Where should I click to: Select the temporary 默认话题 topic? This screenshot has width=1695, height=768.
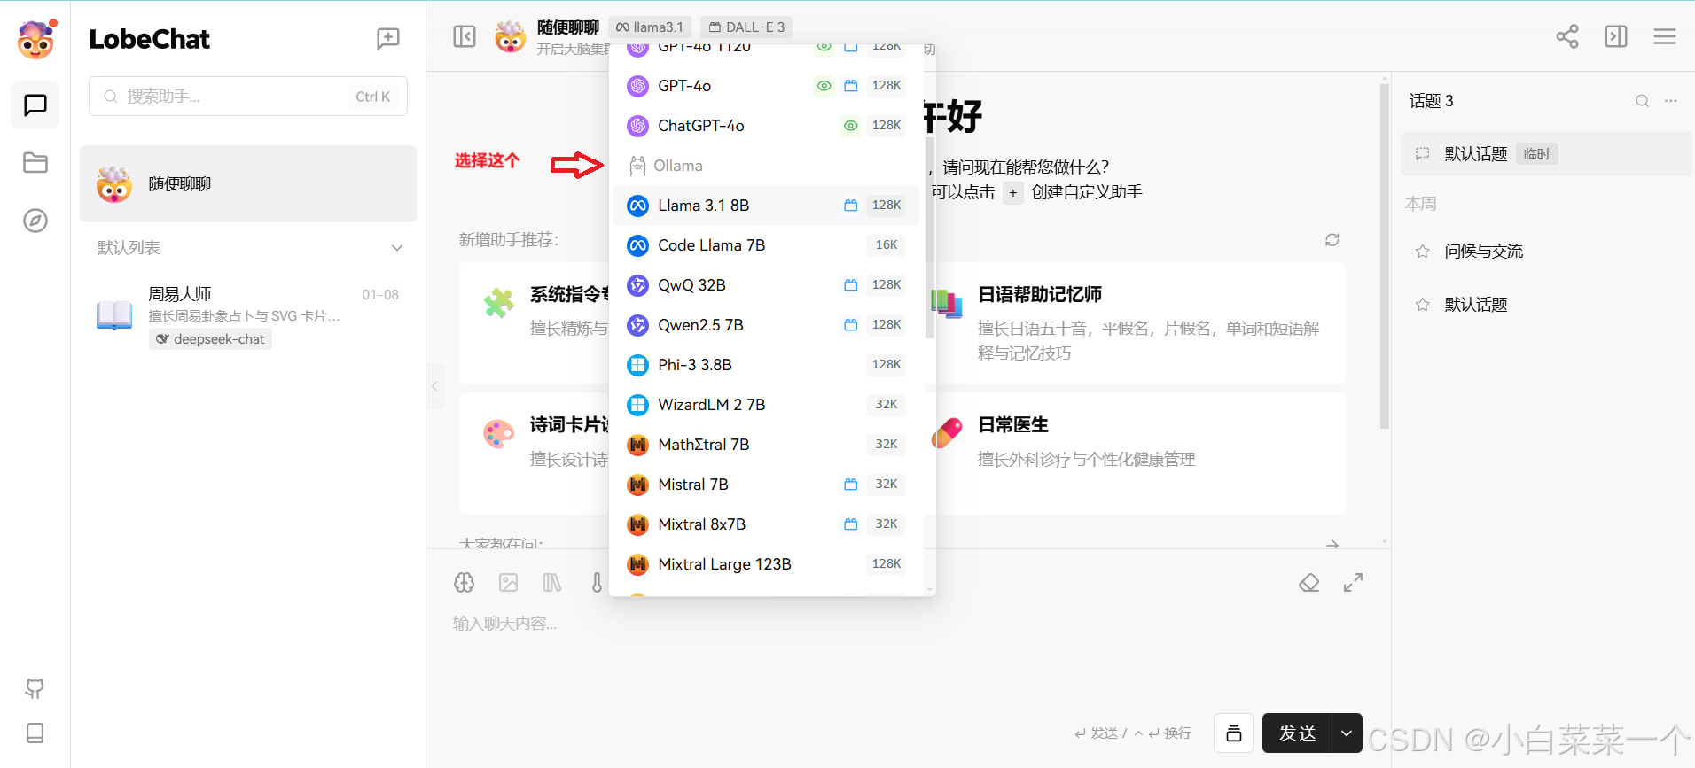[x=1546, y=154]
